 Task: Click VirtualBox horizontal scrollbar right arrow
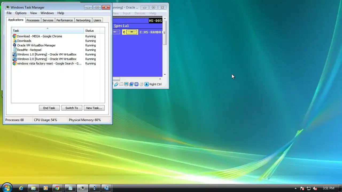160,79
